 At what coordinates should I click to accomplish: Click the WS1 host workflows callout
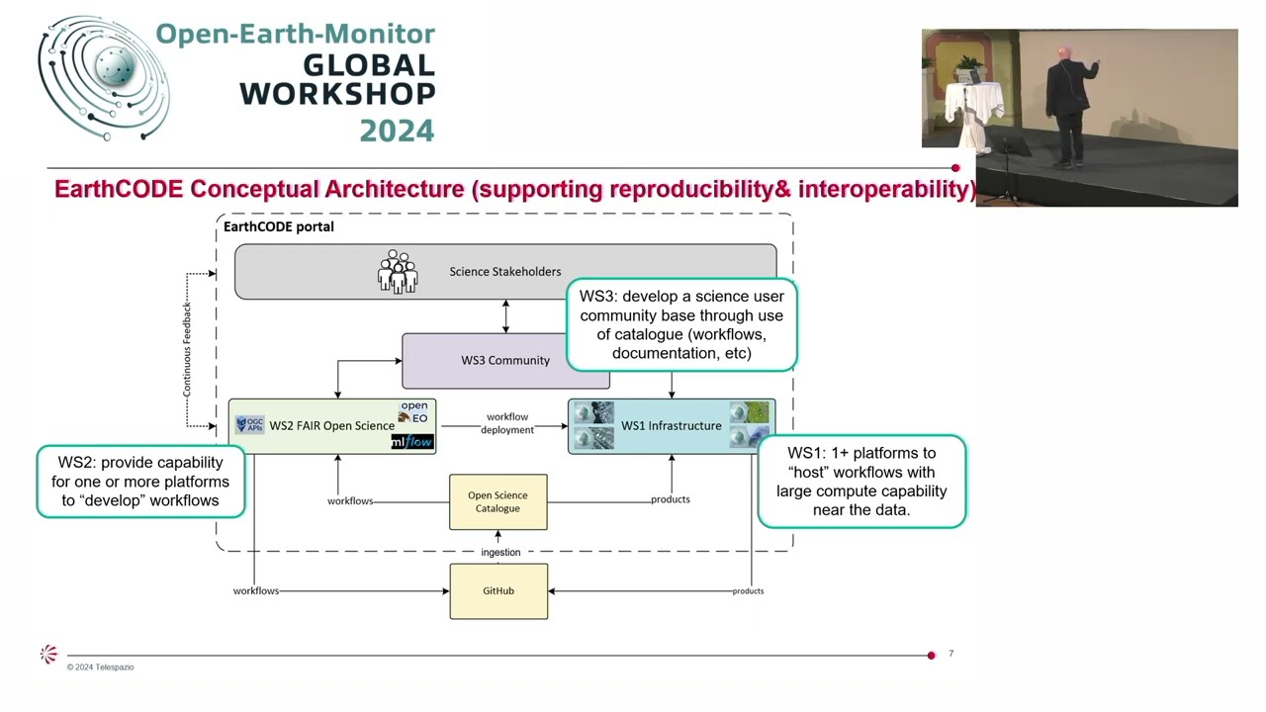(861, 482)
